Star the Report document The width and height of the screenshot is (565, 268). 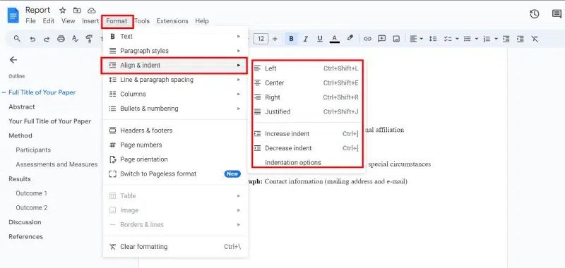(x=62, y=11)
